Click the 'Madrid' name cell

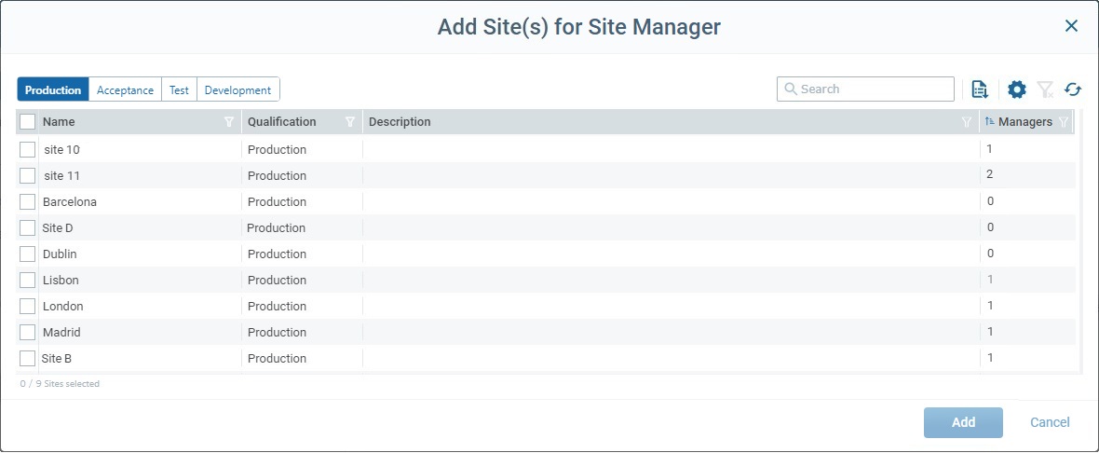[61, 332]
